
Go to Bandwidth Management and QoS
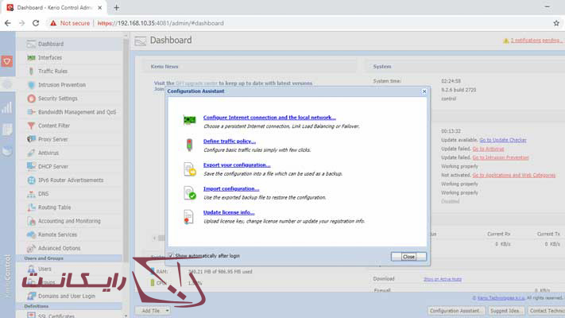(x=76, y=112)
